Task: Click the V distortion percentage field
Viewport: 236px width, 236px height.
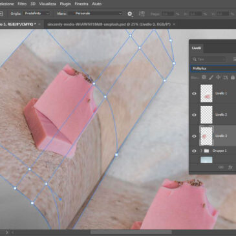Action: 223,14
